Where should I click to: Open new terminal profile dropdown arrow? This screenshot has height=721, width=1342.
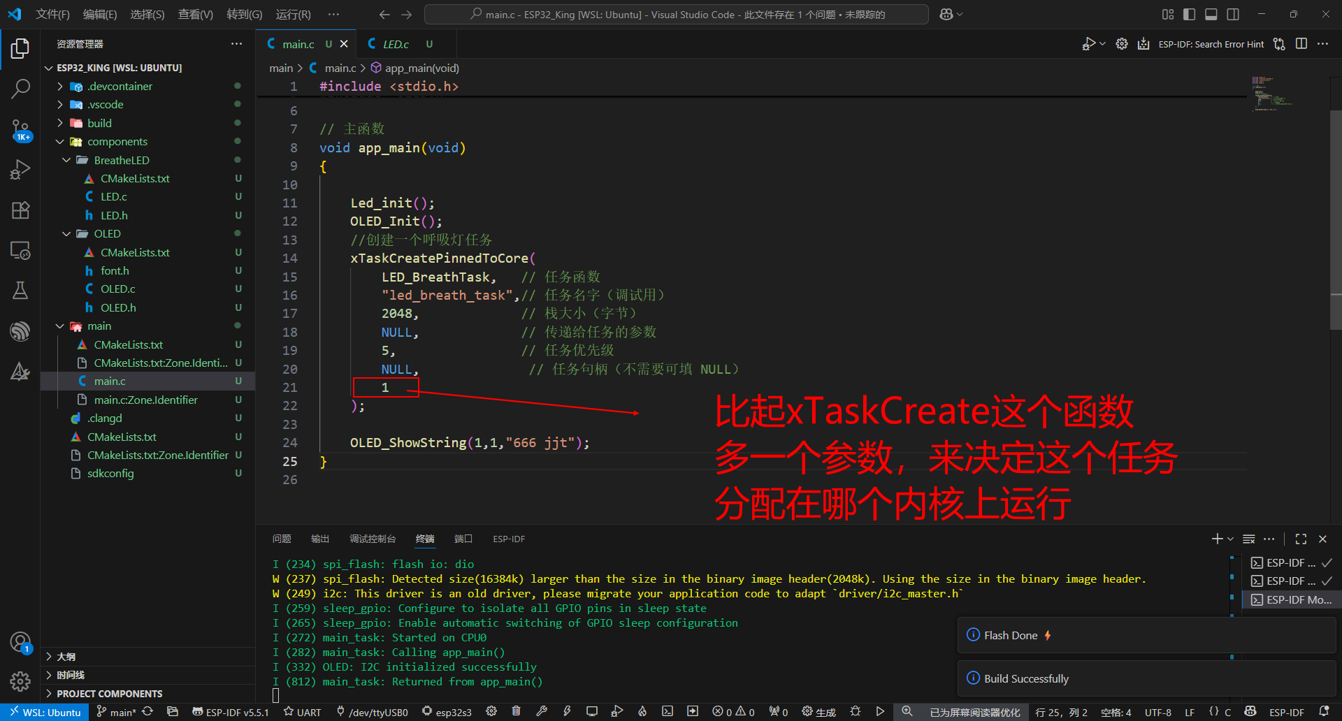pyautogui.click(x=1230, y=539)
